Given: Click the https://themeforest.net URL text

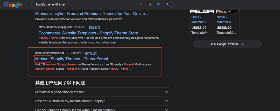Looking at the screenshot, I should pyautogui.click(x=50, y=53).
